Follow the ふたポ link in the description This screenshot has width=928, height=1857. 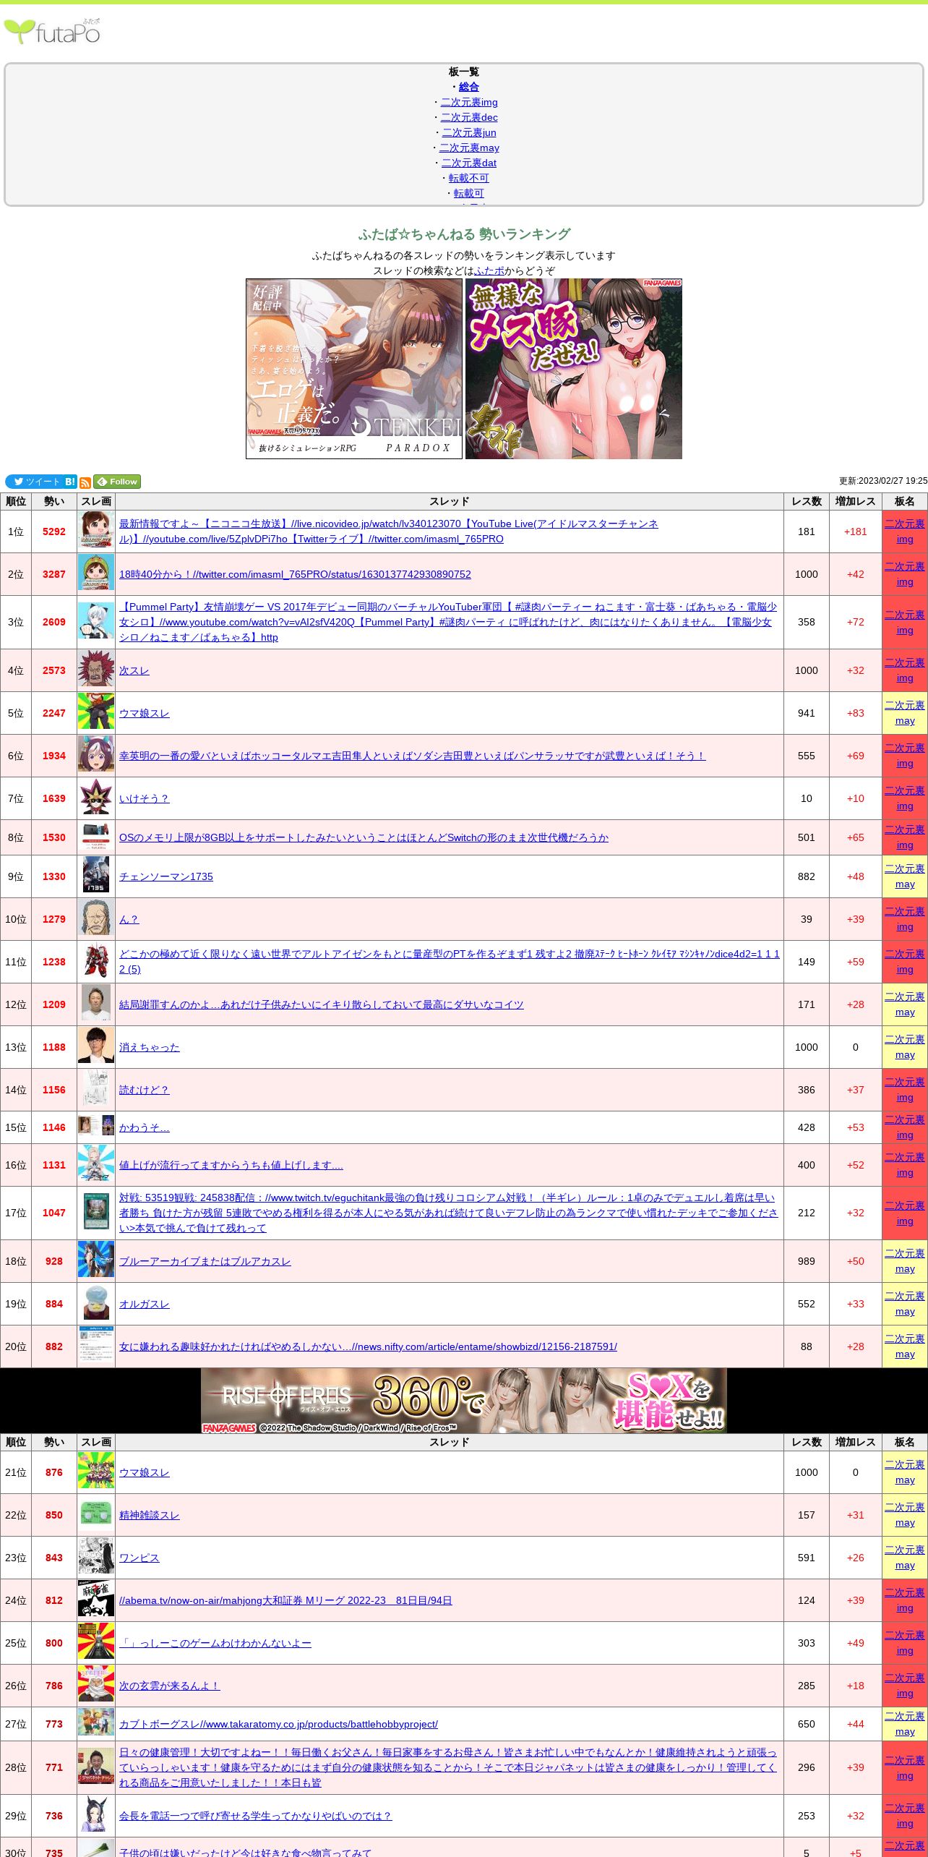point(489,270)
